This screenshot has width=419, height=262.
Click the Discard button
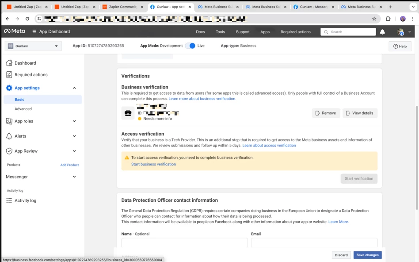tap(341, 255)
